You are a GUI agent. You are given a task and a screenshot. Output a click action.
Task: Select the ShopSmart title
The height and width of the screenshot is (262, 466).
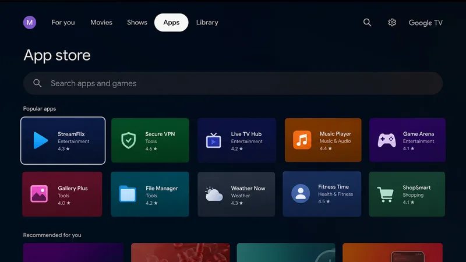coord(416,187)
